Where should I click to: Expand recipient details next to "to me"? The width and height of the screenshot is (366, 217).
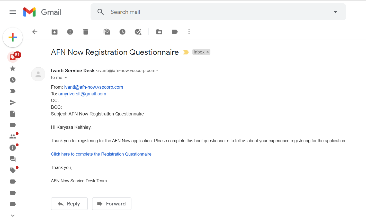click(66, 78)
